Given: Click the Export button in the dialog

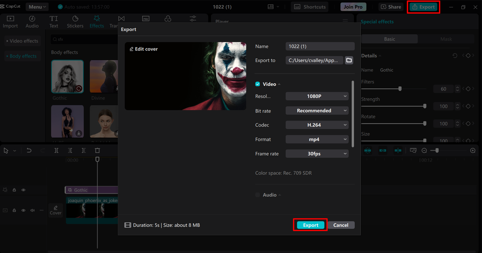Looking at the screenshot, I should point(311,225).
